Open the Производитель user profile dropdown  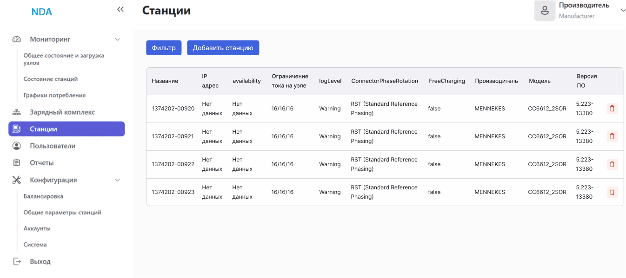tap(623, 11)
